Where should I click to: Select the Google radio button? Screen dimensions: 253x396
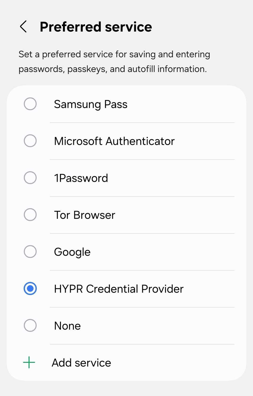30,252
